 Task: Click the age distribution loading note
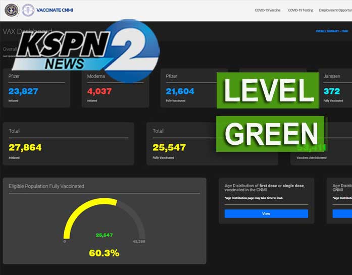[254, 198]
